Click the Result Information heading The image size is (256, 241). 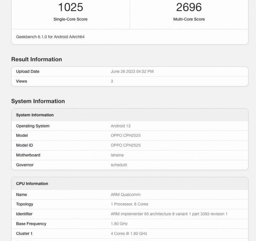point(37,59)
